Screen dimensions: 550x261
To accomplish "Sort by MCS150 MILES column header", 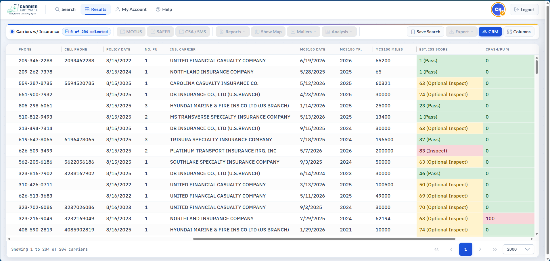I will pyautogui.click(x=389, y=49).
